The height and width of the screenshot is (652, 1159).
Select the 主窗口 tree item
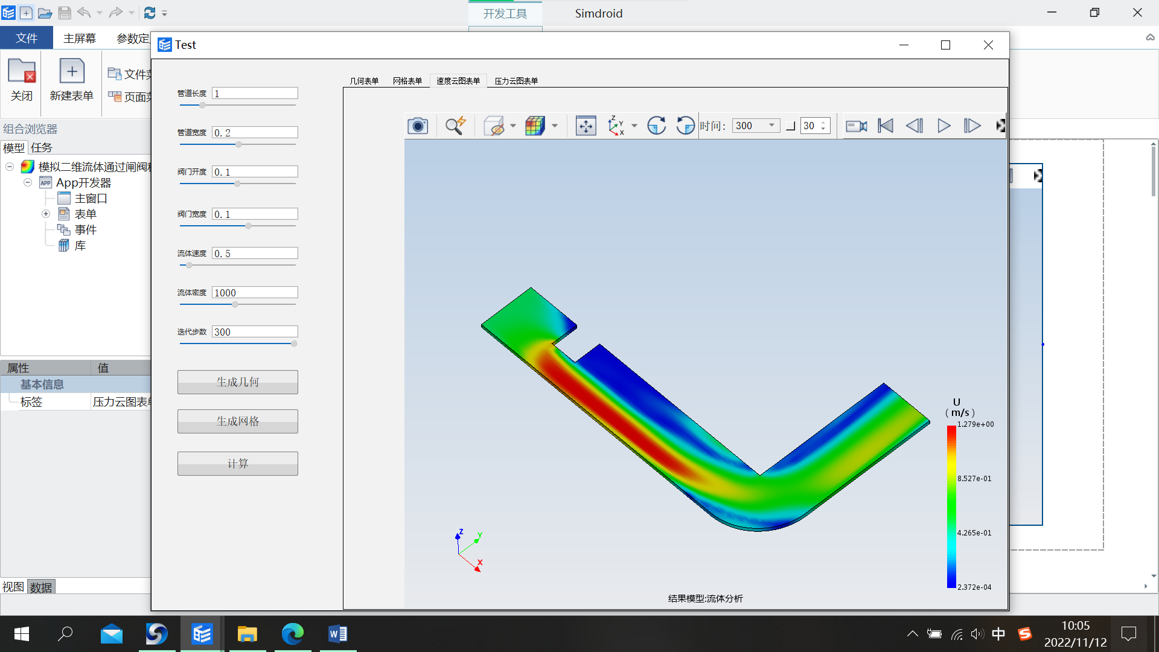coord(91,198)
